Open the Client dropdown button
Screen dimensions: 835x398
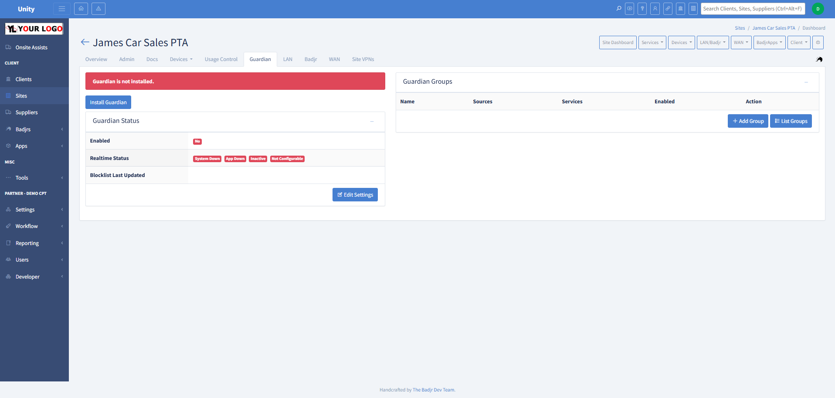pyautogui.click(x=799, y=42)
